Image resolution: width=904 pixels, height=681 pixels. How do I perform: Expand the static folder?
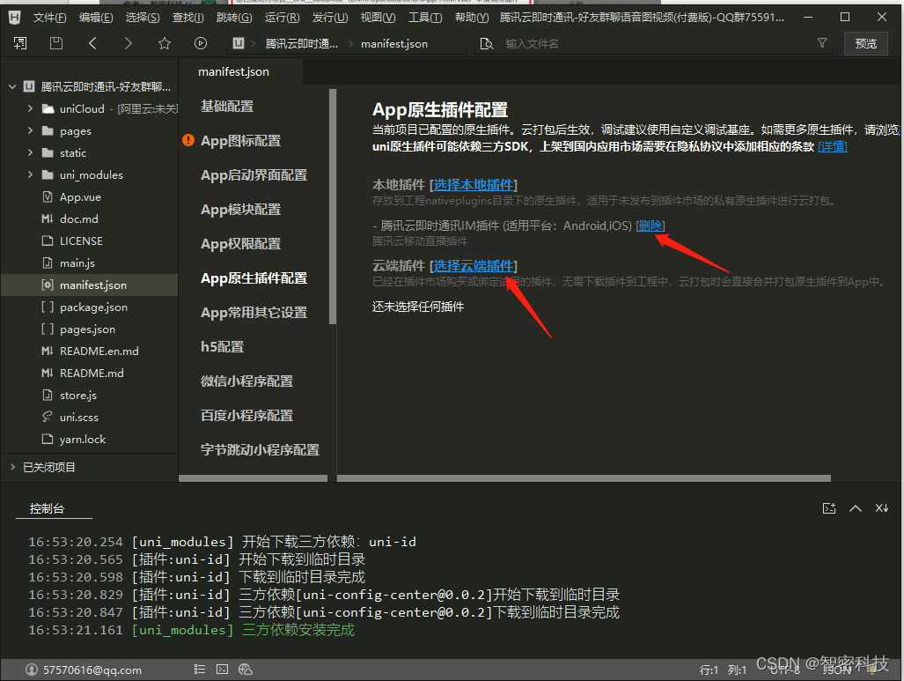click(30, 153)
